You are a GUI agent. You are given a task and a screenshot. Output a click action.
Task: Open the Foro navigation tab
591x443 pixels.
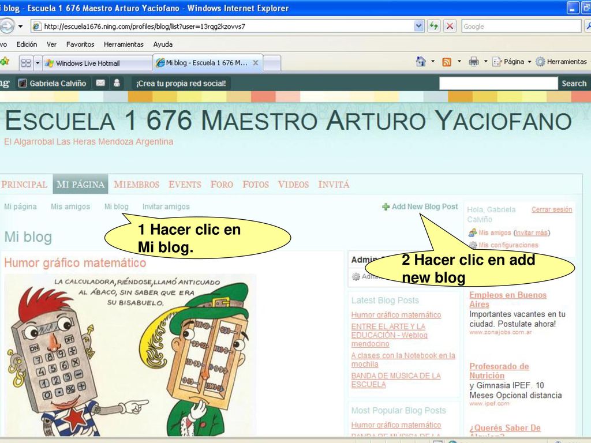tap(222, 184)
